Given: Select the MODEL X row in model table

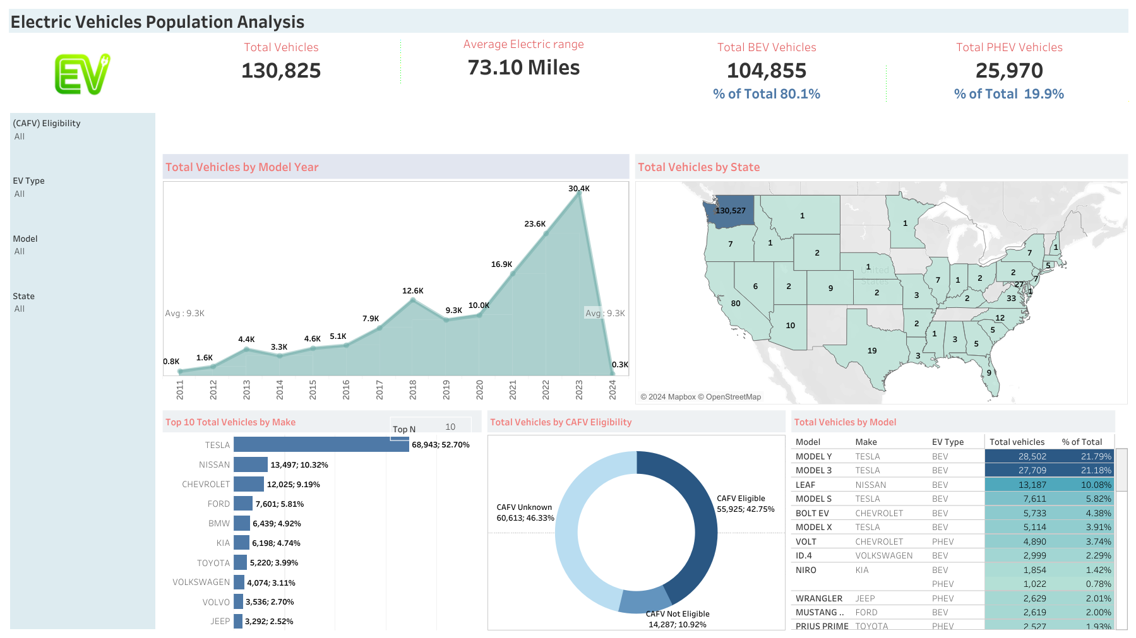Looking at the screenshot, I should [953, 527].
